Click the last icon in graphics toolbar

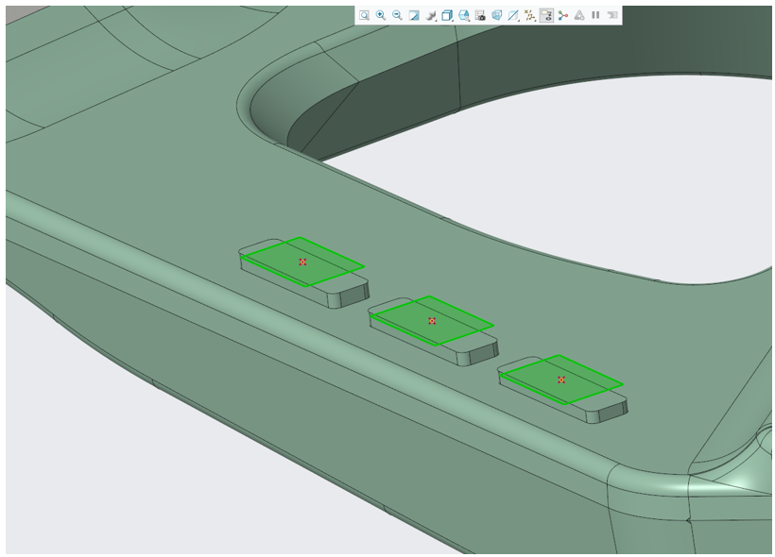coord(612,15)
